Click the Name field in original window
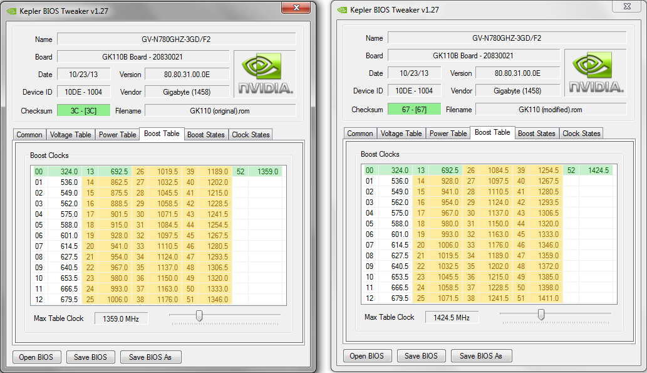The image size is (647, 373). pos(176,39)
